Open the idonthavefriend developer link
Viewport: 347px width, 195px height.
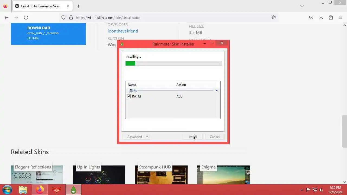coord(123,31)
